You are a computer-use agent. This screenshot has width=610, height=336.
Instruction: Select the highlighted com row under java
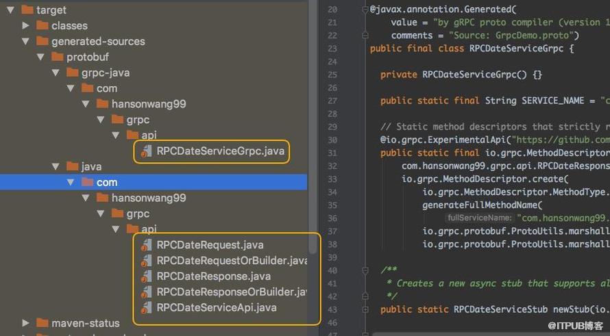coord(154,182)
